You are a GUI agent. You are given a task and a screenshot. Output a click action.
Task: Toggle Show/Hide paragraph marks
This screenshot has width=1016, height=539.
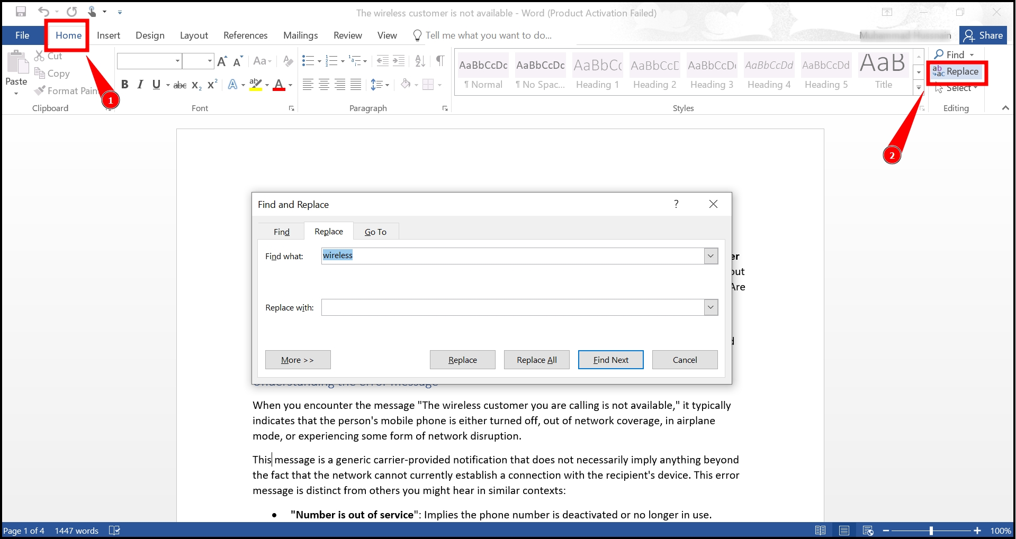pyautogui.click(x=440, y=61)
